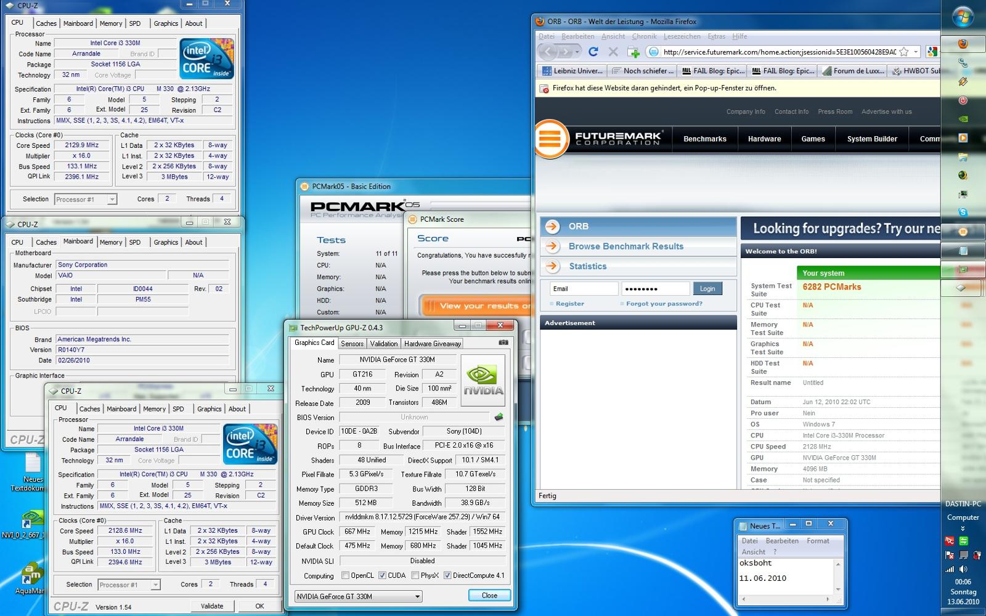This screenshot has width=986, height=616.
Task: Click the Google search engine icon in Firefox
Action: 932,52
